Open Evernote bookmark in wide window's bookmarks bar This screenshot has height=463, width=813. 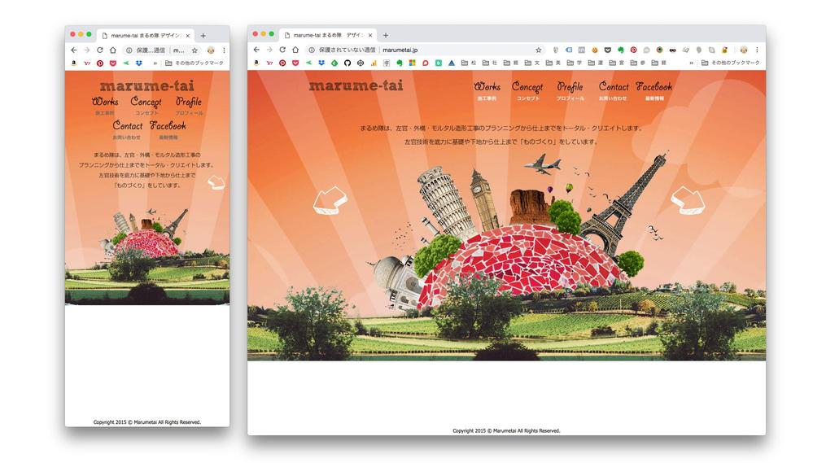pos(400,63)
